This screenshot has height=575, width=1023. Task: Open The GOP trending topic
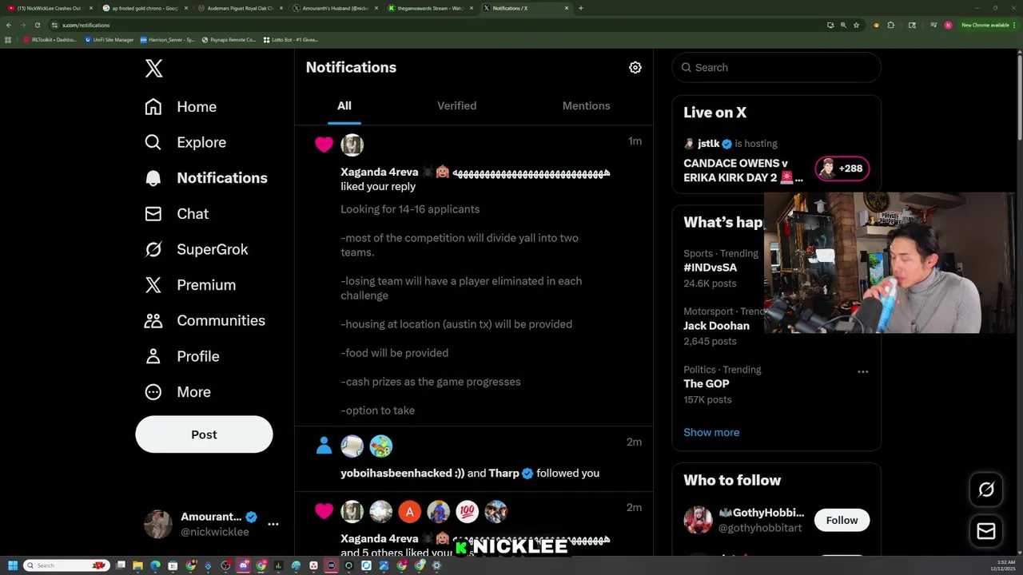click(706, 383)
